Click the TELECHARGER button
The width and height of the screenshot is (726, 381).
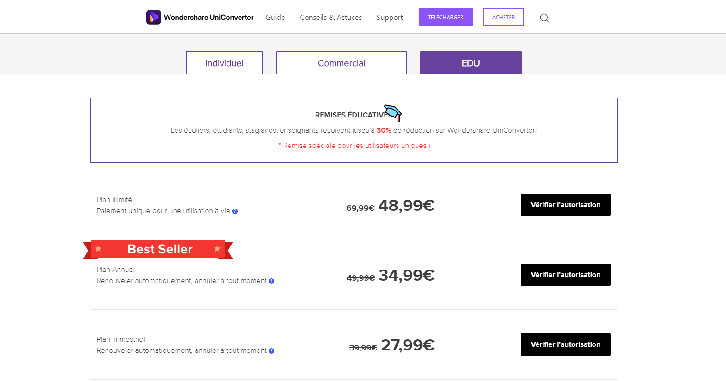(x=446, y=17)
